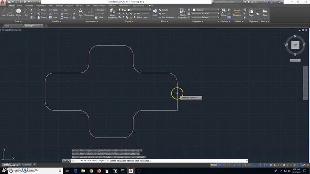Open the Insert ribbon tab
The width and height of the screenshot is (310, 174).
pyautogui.click(x=20, y=5)
